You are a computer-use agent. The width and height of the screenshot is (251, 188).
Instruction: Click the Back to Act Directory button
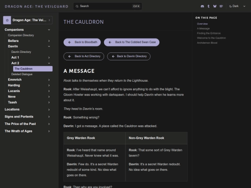pos(84,56)
